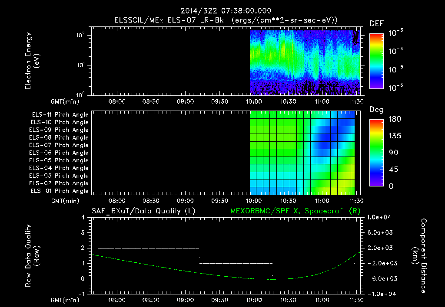This screenshot has width=445, height=307.
Task: Click the timestamp title 2014/322 07:38:00.000
Action: pos(226,11)
